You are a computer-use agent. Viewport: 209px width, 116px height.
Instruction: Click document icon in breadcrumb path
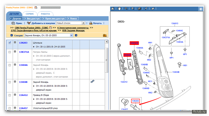[x=50, y=28]
